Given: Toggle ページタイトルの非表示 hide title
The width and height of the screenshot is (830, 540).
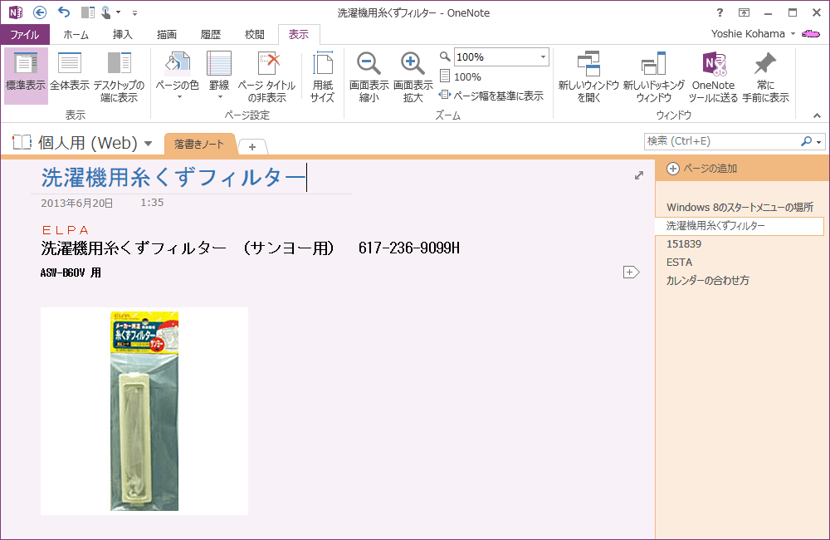Looking at the screenshot, I should (266, 76).
